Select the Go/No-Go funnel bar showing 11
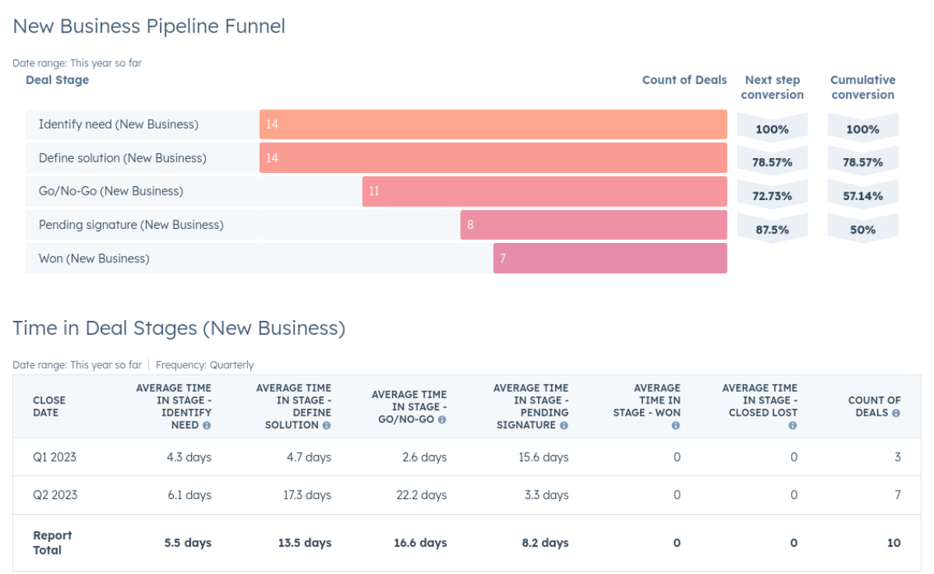This screenshot has width=934, height=574. pos(544,191)
